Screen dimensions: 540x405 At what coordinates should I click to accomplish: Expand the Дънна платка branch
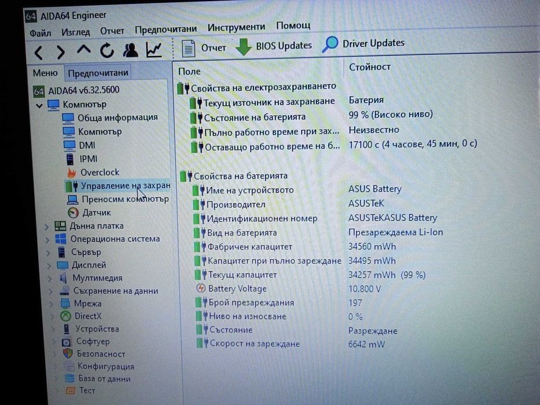click(x=46, y=227)
